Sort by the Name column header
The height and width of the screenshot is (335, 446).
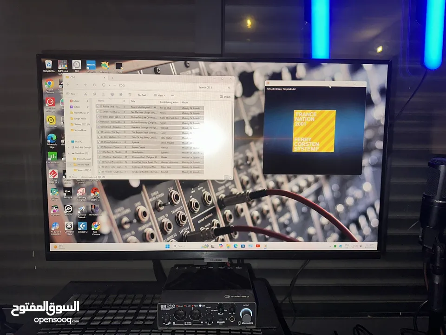pos(101,100)
